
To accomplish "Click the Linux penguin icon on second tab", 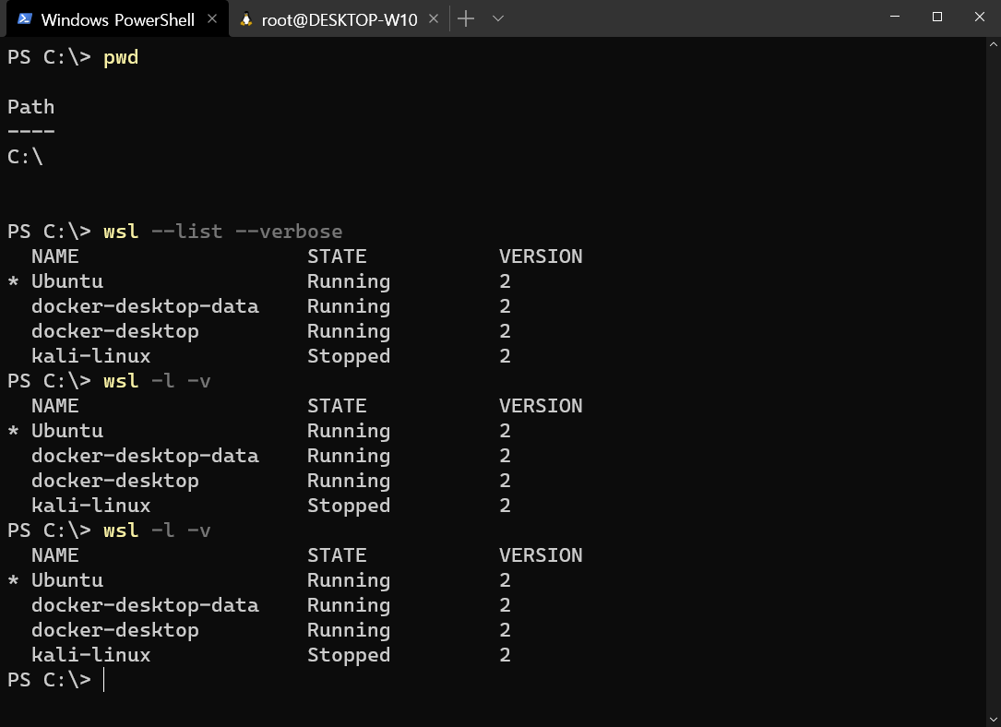I will (x=245, y=19).
